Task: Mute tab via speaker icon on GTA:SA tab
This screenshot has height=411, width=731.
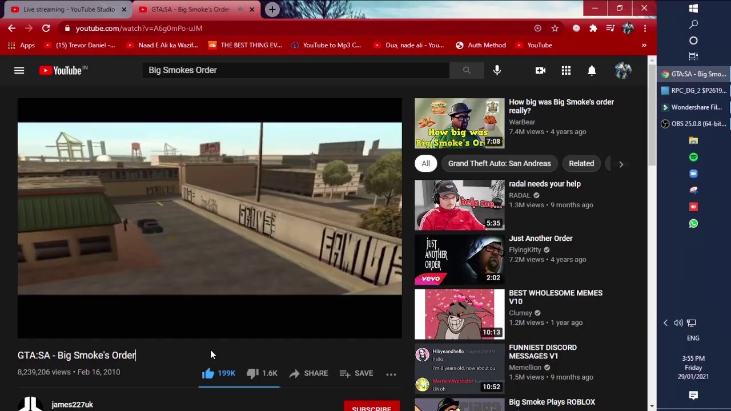Action: pyautogui.click(x=240, y=10)
